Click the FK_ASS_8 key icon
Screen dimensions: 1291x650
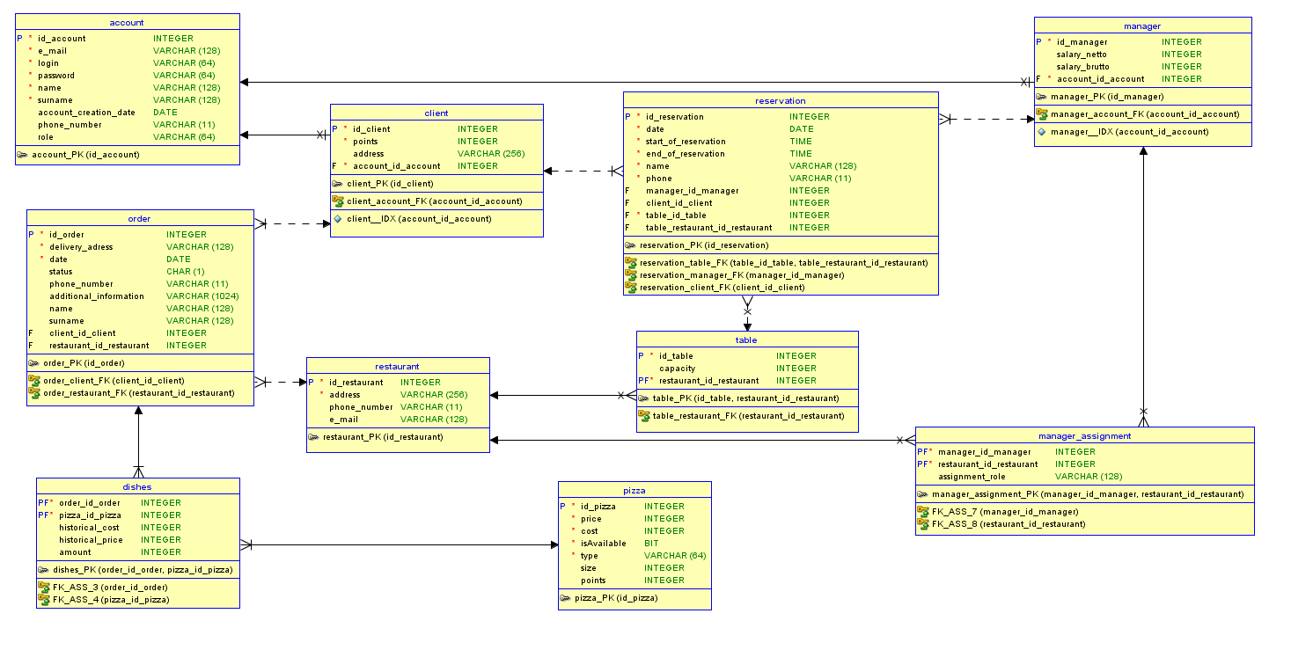coord(923,524)
